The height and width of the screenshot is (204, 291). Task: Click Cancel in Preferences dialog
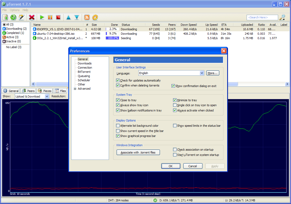click(193, 166)
